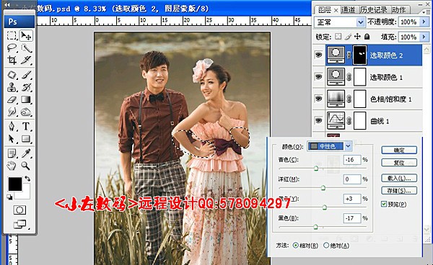Toggle the 预览(P) preview checkbox
This screenshot has height=265, width=433.
coord(384,204)
